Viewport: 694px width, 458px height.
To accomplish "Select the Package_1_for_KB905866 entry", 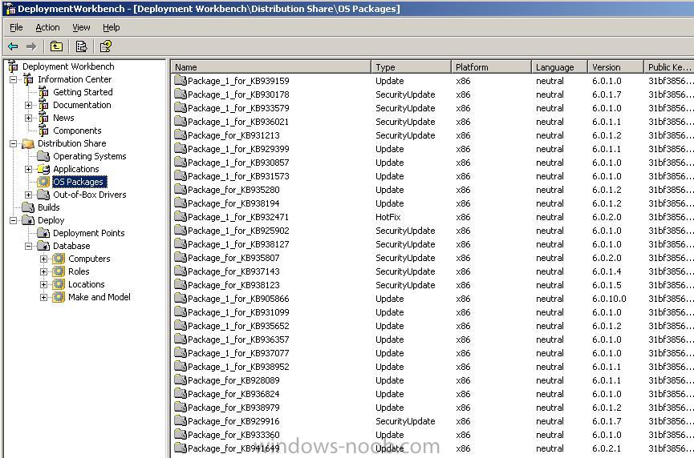I will tap(434, 299).
